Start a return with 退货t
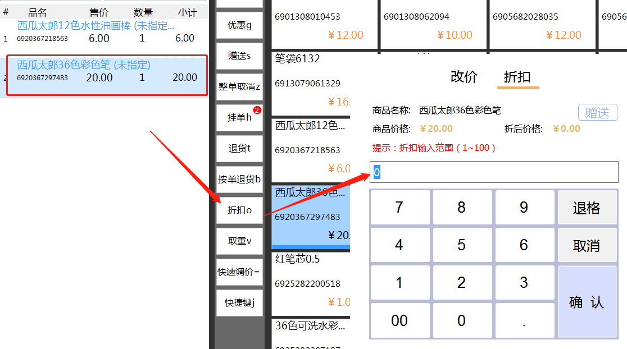The height and width of the screenshot is (349, 627). [x=239, y=149]
